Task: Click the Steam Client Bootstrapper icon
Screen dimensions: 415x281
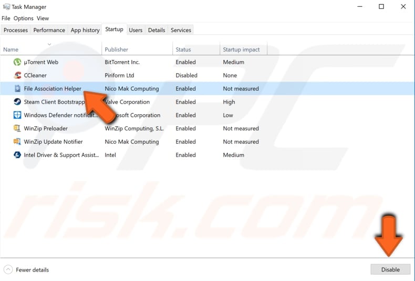Action: pos(17,102)
